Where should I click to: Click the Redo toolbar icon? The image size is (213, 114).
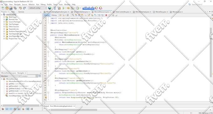[24, 8]
